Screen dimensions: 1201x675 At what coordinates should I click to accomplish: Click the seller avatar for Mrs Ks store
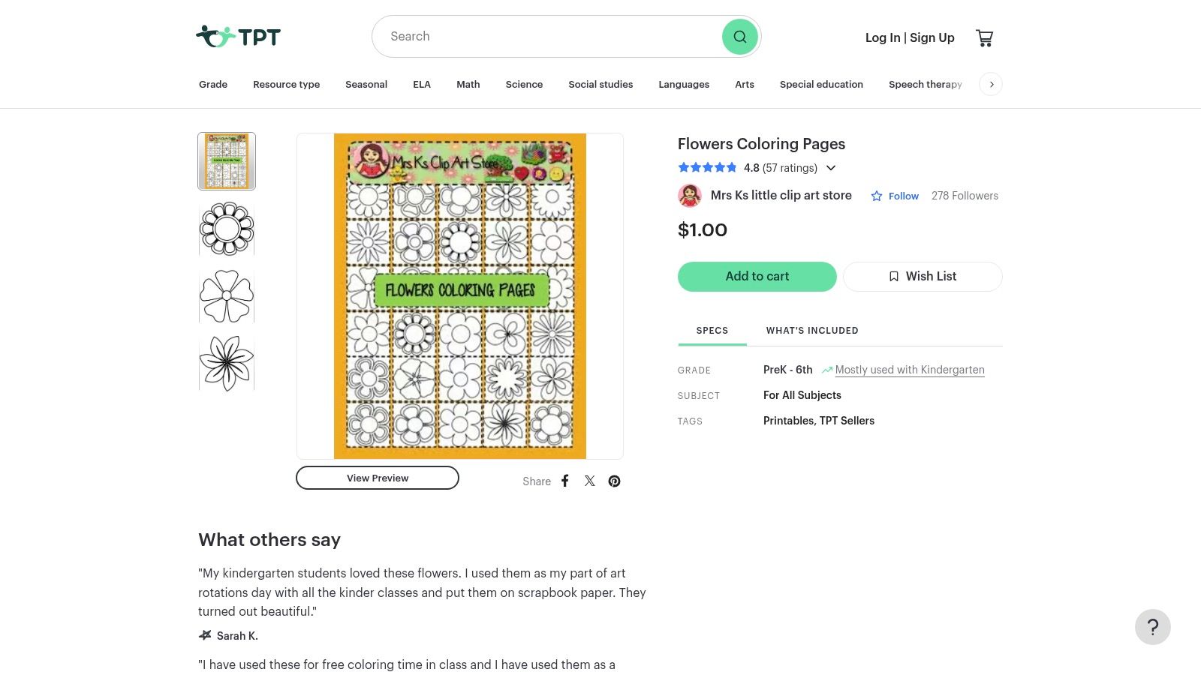[x=690, y=196]
